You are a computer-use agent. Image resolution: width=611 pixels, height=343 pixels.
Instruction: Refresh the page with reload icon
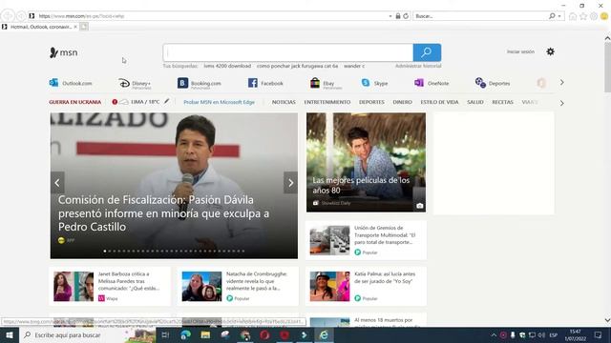(x=406, y=16)
